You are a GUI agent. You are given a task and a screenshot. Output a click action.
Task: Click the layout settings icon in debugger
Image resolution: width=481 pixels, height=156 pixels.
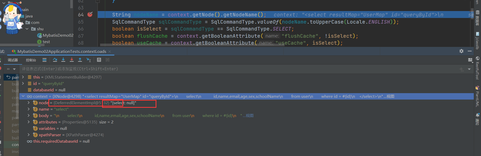click(x=470, y=60)
